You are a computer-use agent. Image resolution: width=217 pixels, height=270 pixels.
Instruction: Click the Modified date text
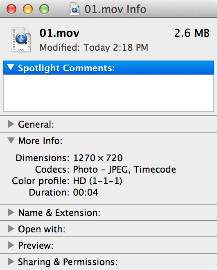[x=94, y=47]
